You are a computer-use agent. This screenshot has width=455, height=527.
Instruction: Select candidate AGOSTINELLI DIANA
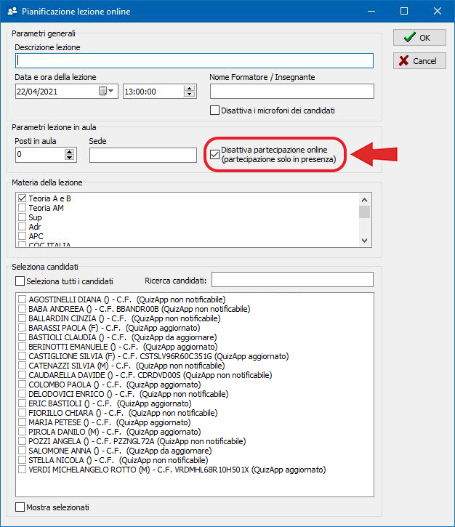(23, 299)
